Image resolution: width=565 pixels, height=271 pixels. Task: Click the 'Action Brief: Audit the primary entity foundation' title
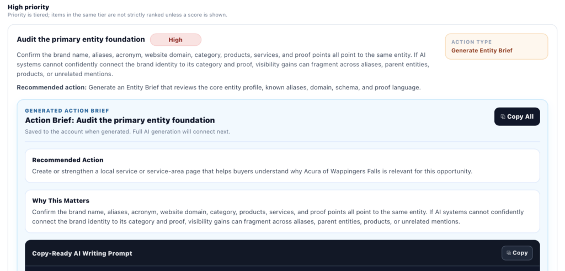(x=120, y=120)
